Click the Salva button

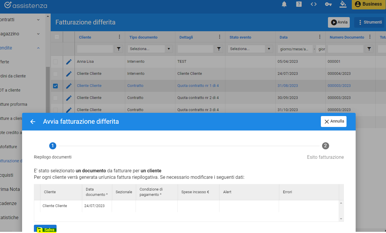[45, 229]
